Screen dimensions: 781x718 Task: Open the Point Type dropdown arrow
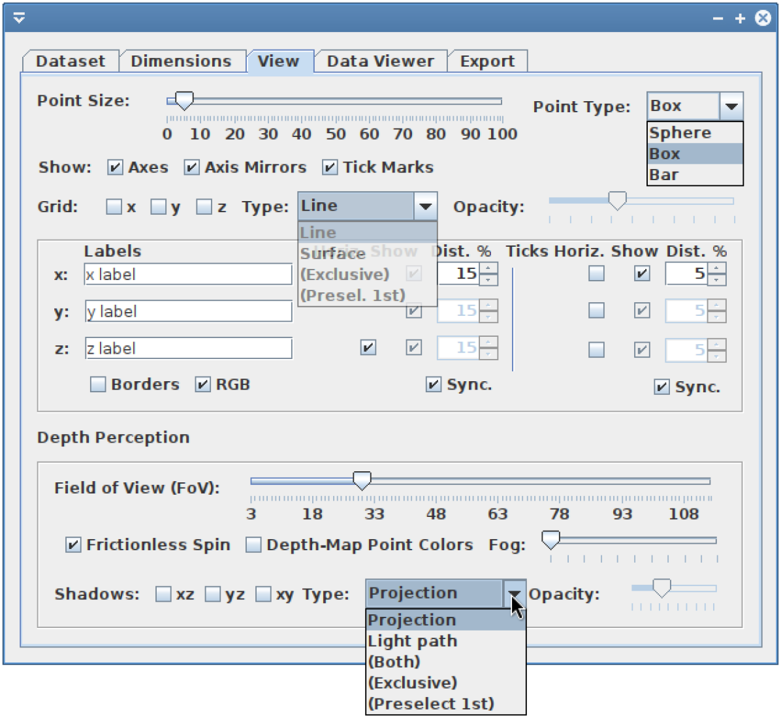(x=731, y=106)
